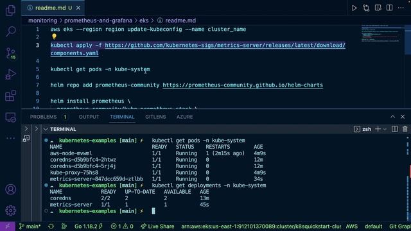Click the terminal prompt cursor
The height and width of the screenshot is (231, 411).
[x=153, y=211]
